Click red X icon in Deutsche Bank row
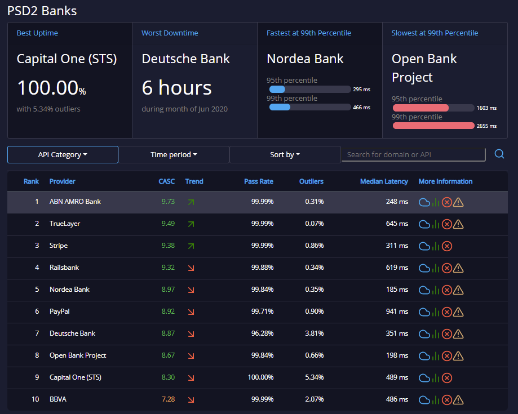Viewport: 518px width, 414px height. click(x=447, y=334)
